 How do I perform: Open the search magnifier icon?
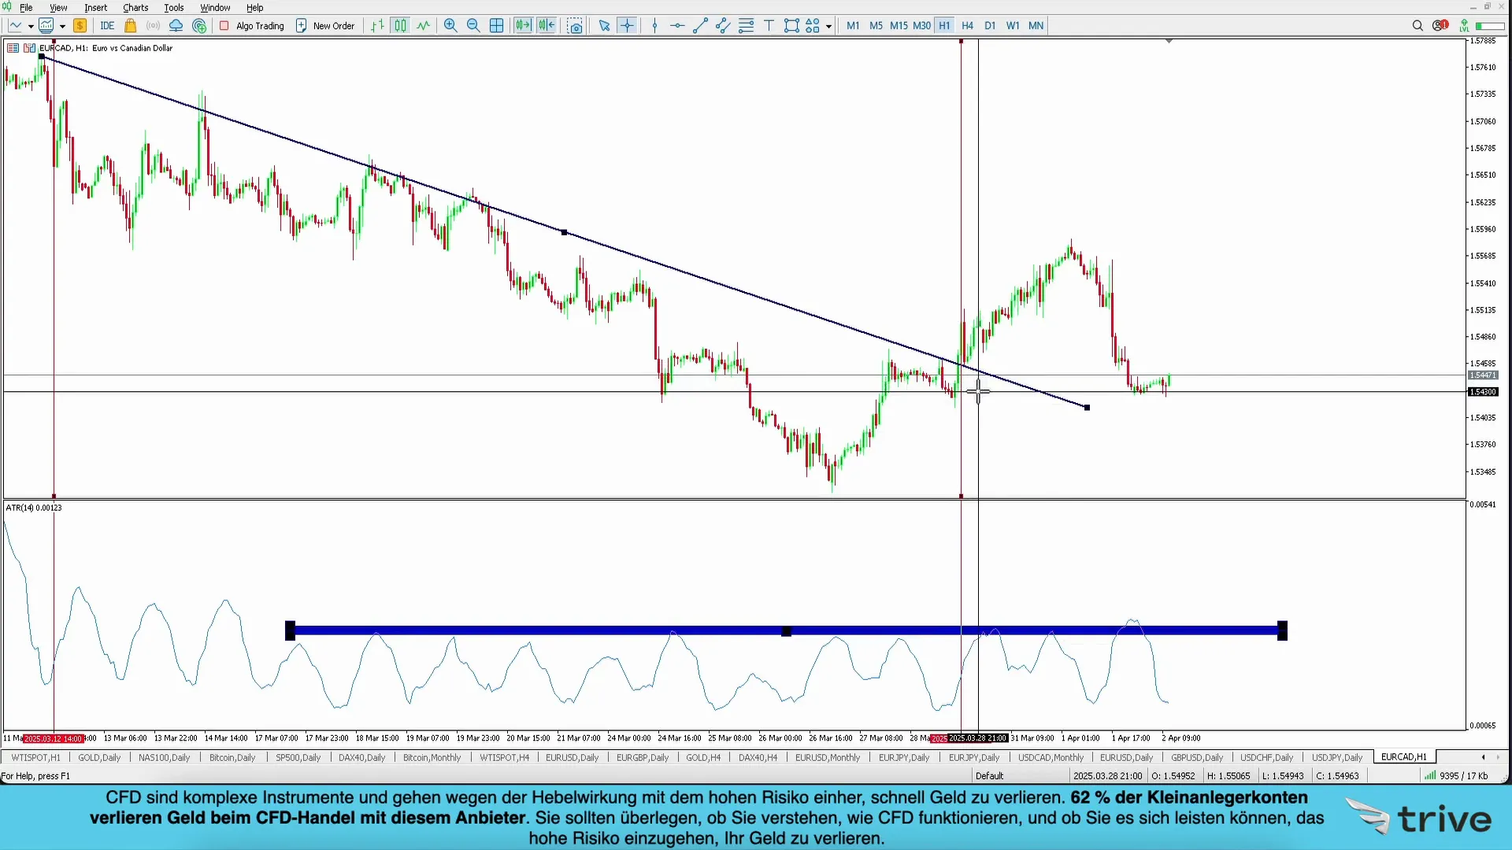tap(1417, 25)
